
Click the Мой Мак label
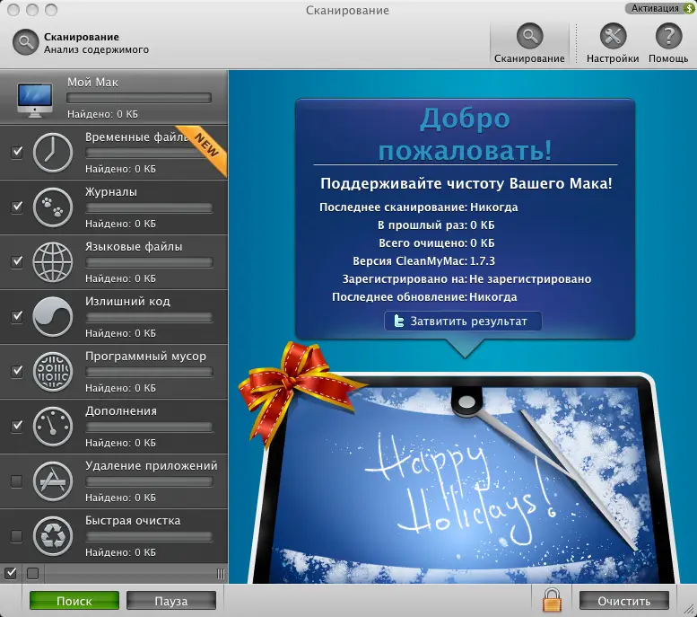click(x=92, y=83)
